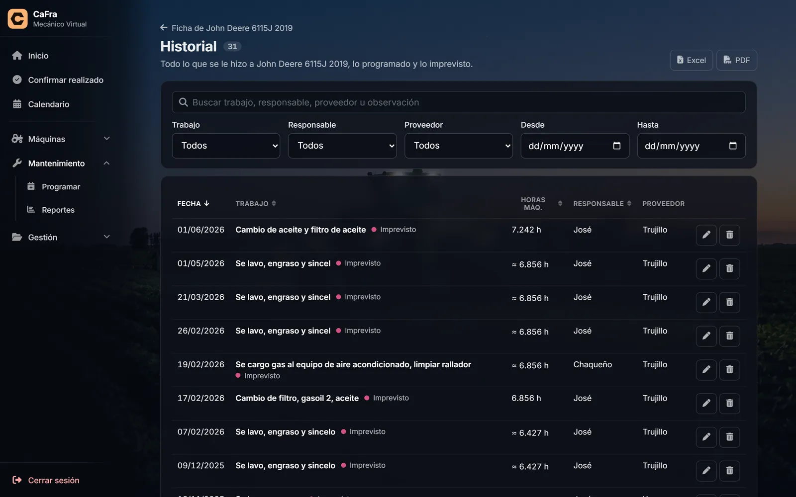Delete the 17/02/2026 filter change entry
Image resolution: width=796 pixels, height=497 pixels.
coord(729,403)
